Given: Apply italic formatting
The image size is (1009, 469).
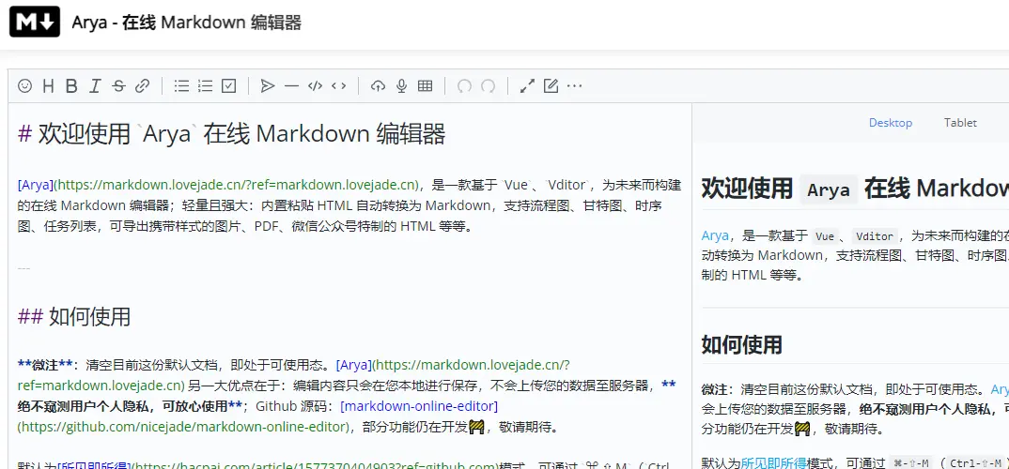Looking at the screenshot, I should click(95, 86).
